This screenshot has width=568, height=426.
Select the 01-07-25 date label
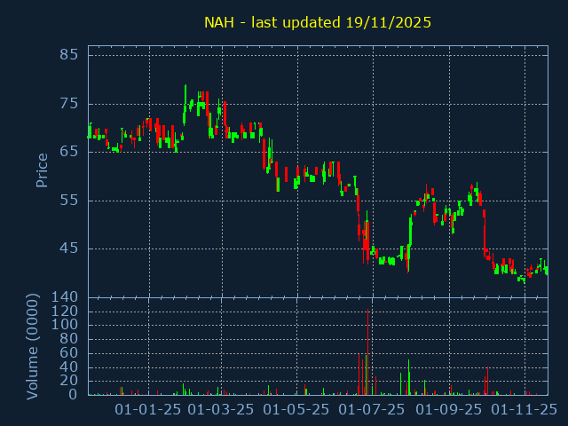[x=373, y=410]
